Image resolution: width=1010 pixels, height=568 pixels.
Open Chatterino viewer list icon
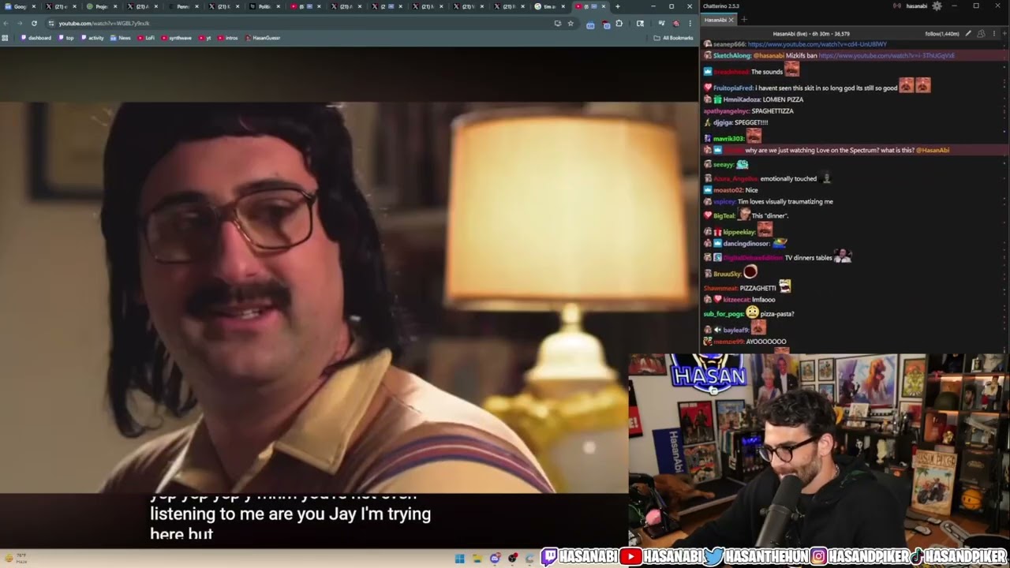point(981,34)
